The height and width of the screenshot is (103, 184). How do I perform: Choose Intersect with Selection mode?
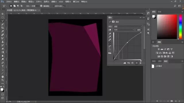(22, 6)
